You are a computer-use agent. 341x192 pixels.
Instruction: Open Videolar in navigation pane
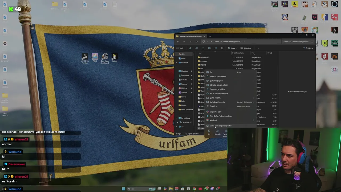(x=183, y=93)
